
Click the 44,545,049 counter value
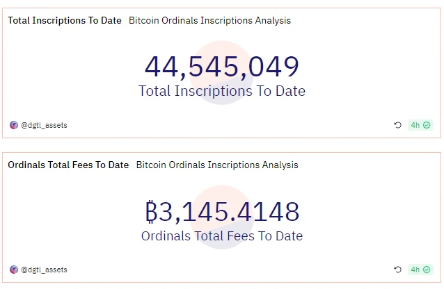tap(222, 66)
